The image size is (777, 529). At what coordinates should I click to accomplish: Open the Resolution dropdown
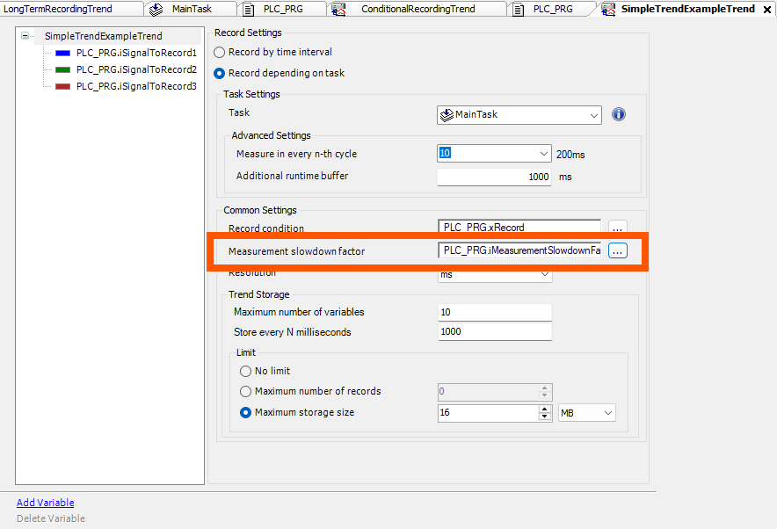[x=546, y=273]
